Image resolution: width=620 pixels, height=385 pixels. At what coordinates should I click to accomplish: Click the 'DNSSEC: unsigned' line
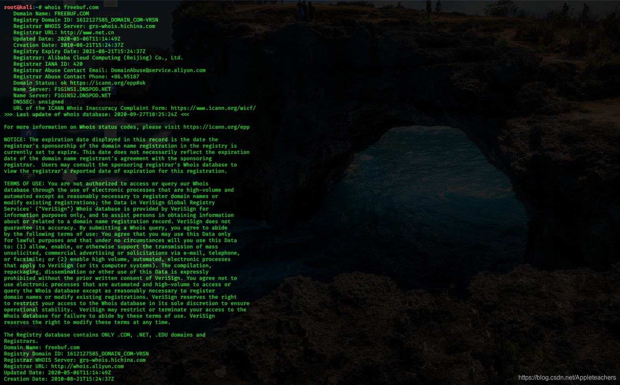pyautogui.click(x=39, y=102)
